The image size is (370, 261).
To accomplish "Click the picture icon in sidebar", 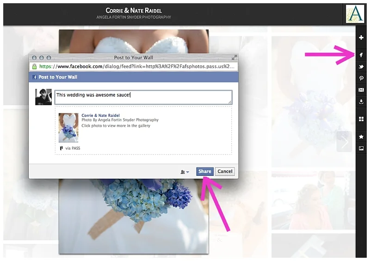I will coord(361,148).
